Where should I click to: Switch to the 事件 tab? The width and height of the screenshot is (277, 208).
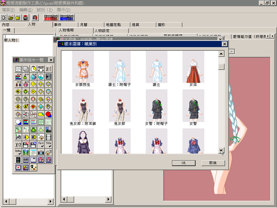coord(66,25)
